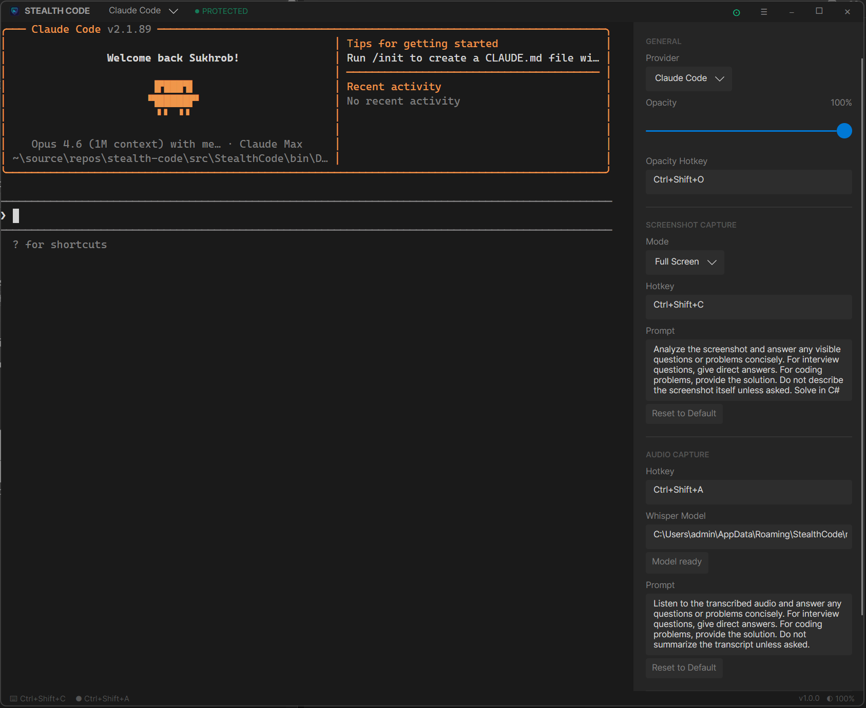Click the PROTECTED status indicator
This screenshot has height=708, width=866.
coord(221,11)
